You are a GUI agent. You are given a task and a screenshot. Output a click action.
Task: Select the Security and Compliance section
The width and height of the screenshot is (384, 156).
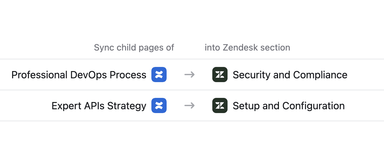(x=290, y=75)
